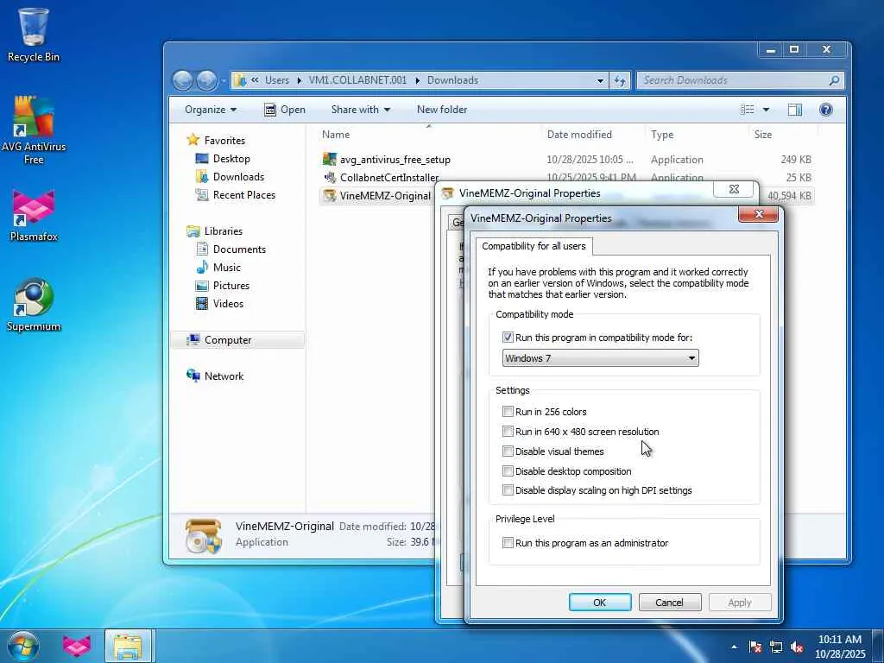Enable Run in 640 x 480 resolution

point(508,432)
